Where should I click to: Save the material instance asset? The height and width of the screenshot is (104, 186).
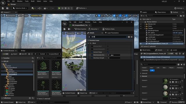point(65,29)
